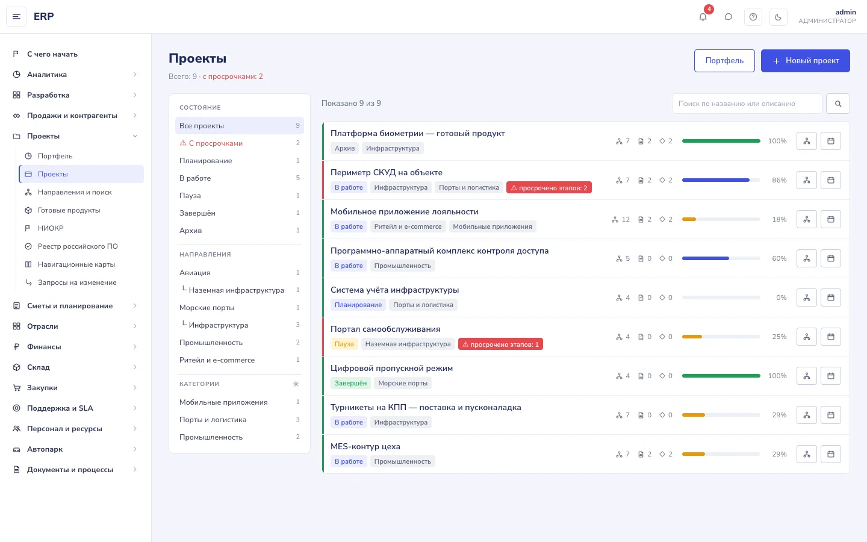The image size is (867, 542).
Task: Click с просрочками: 2 link
Action: [232, 76]
